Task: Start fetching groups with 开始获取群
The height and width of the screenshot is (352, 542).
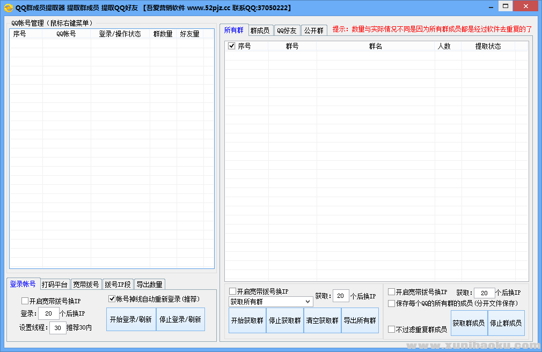Action: (x=247, y=320)
